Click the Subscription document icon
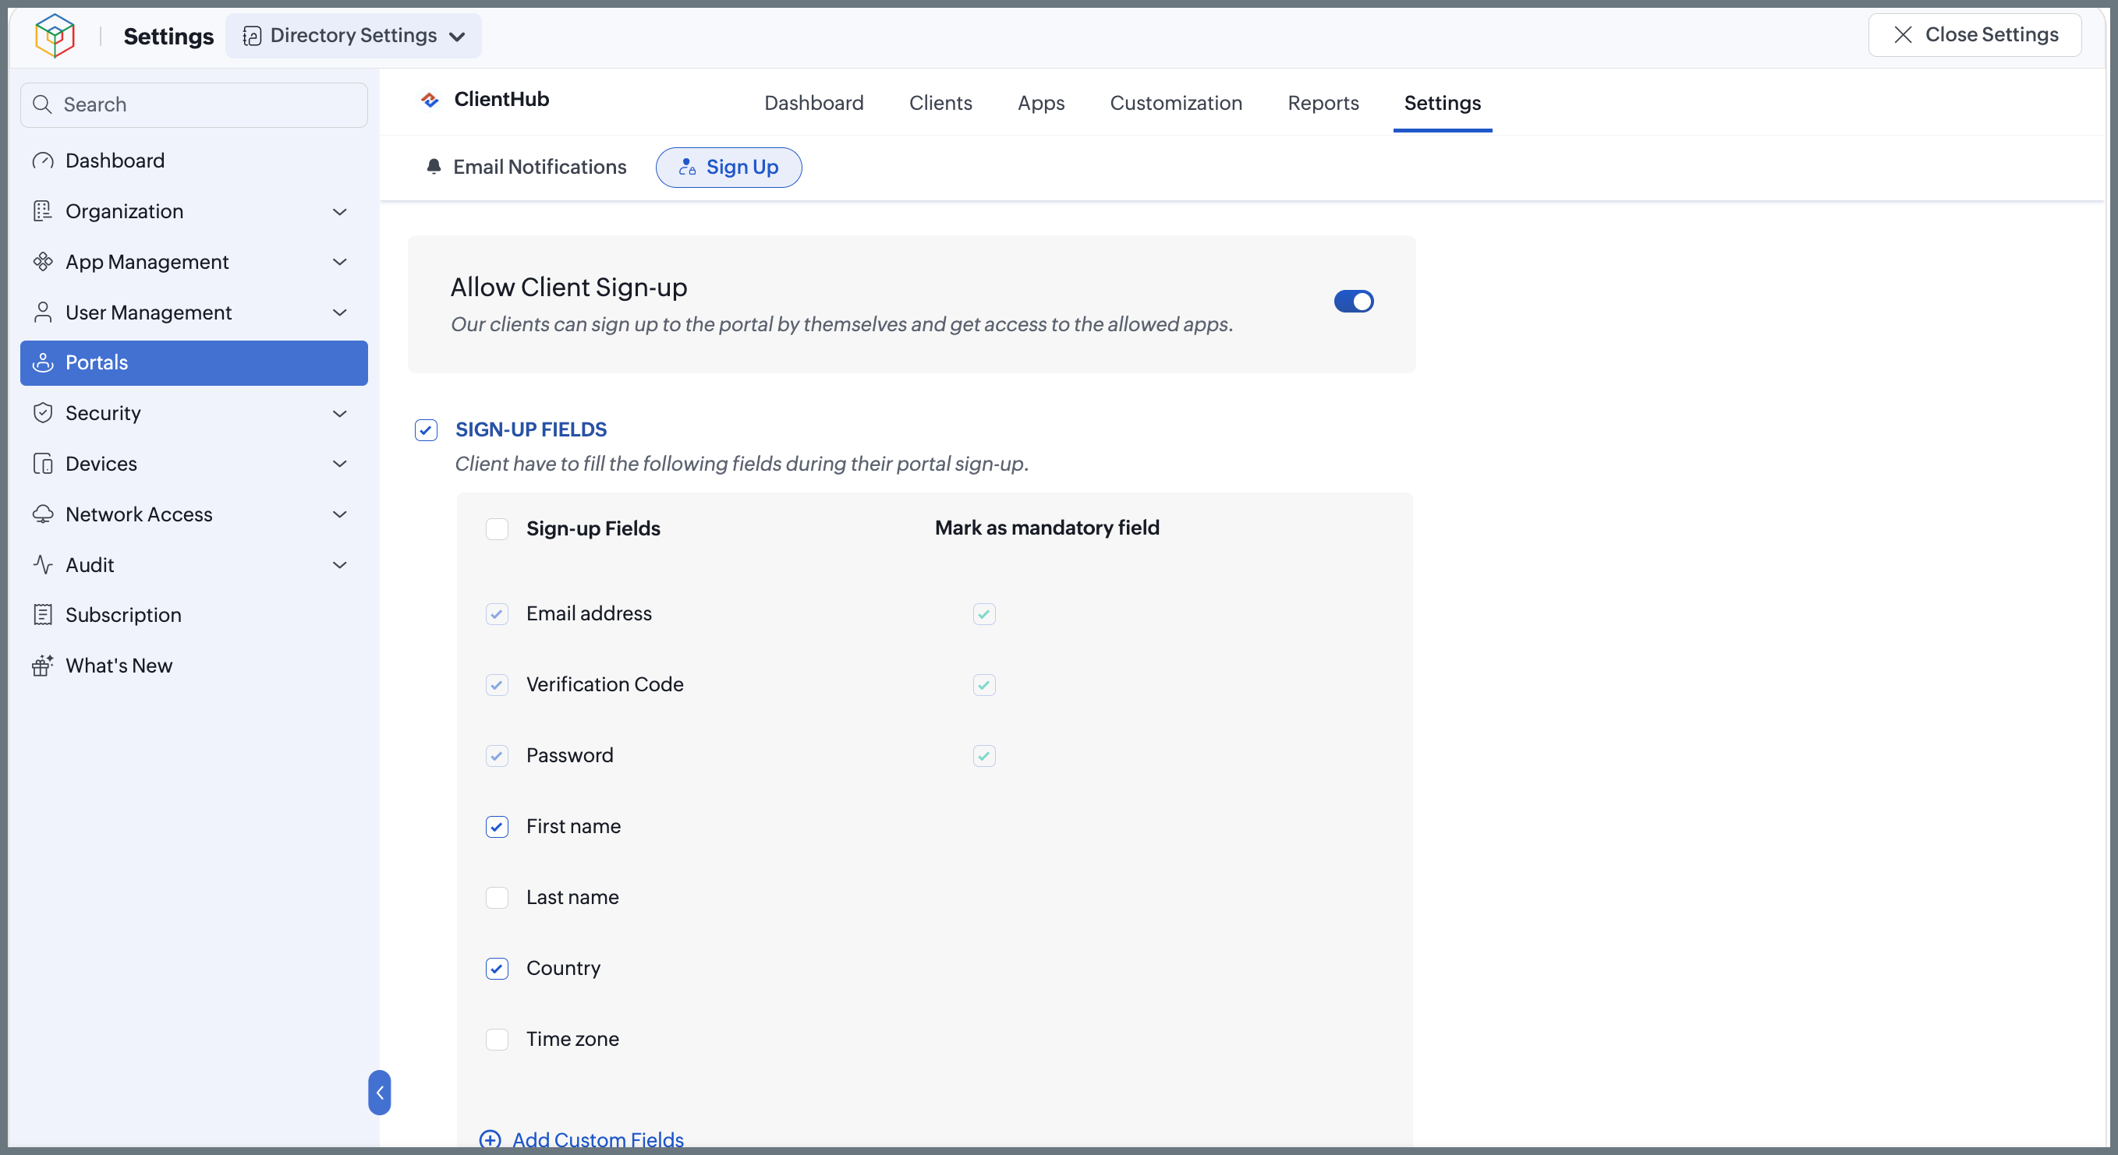The width and height of the screenshot is (2118, 1155). (43, 614)
